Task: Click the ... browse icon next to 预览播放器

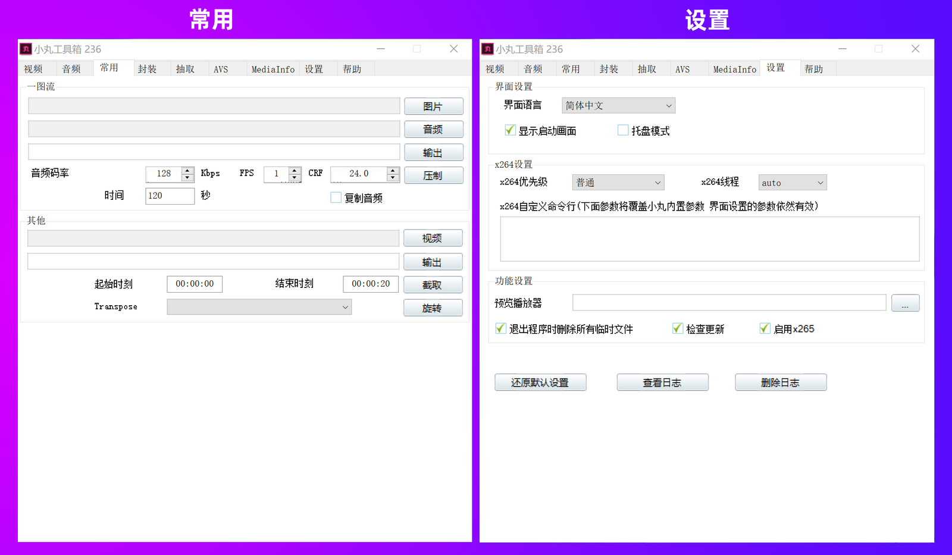Action: coord(905,303)
